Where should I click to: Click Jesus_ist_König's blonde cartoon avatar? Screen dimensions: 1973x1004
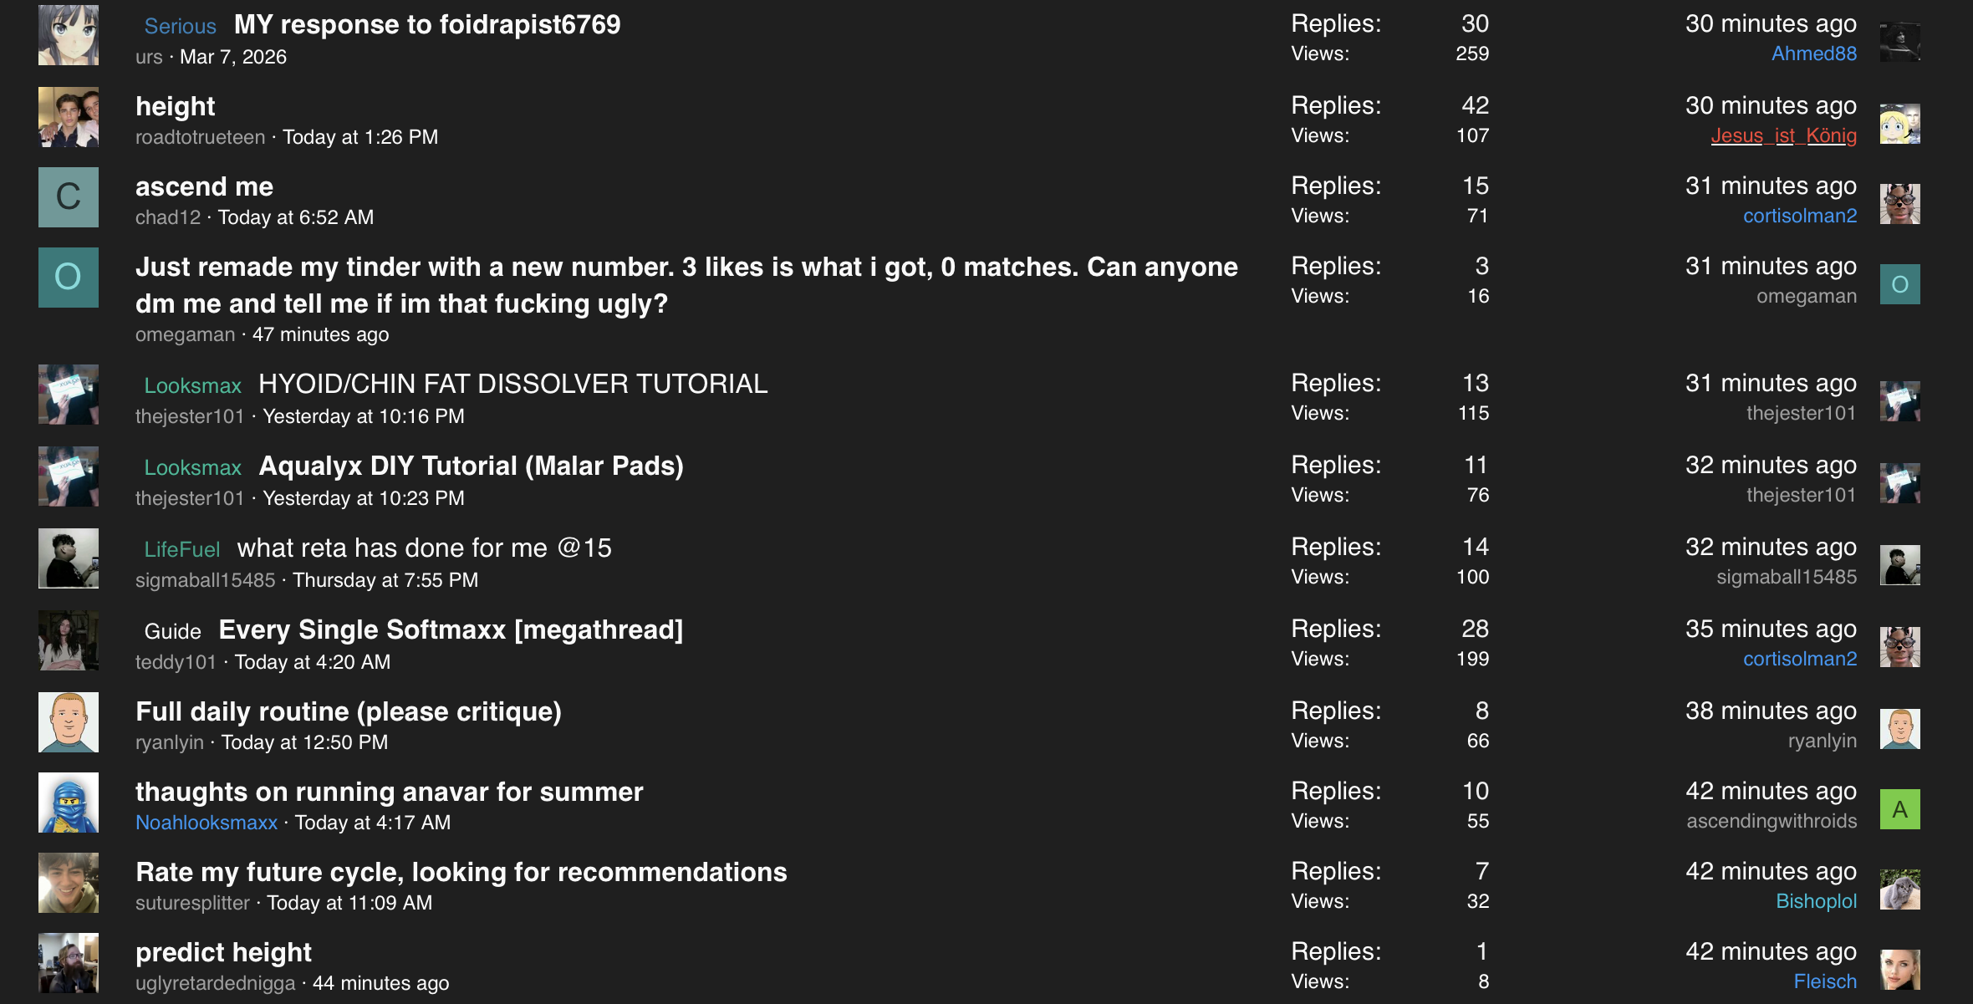[x=1899, y=124]
